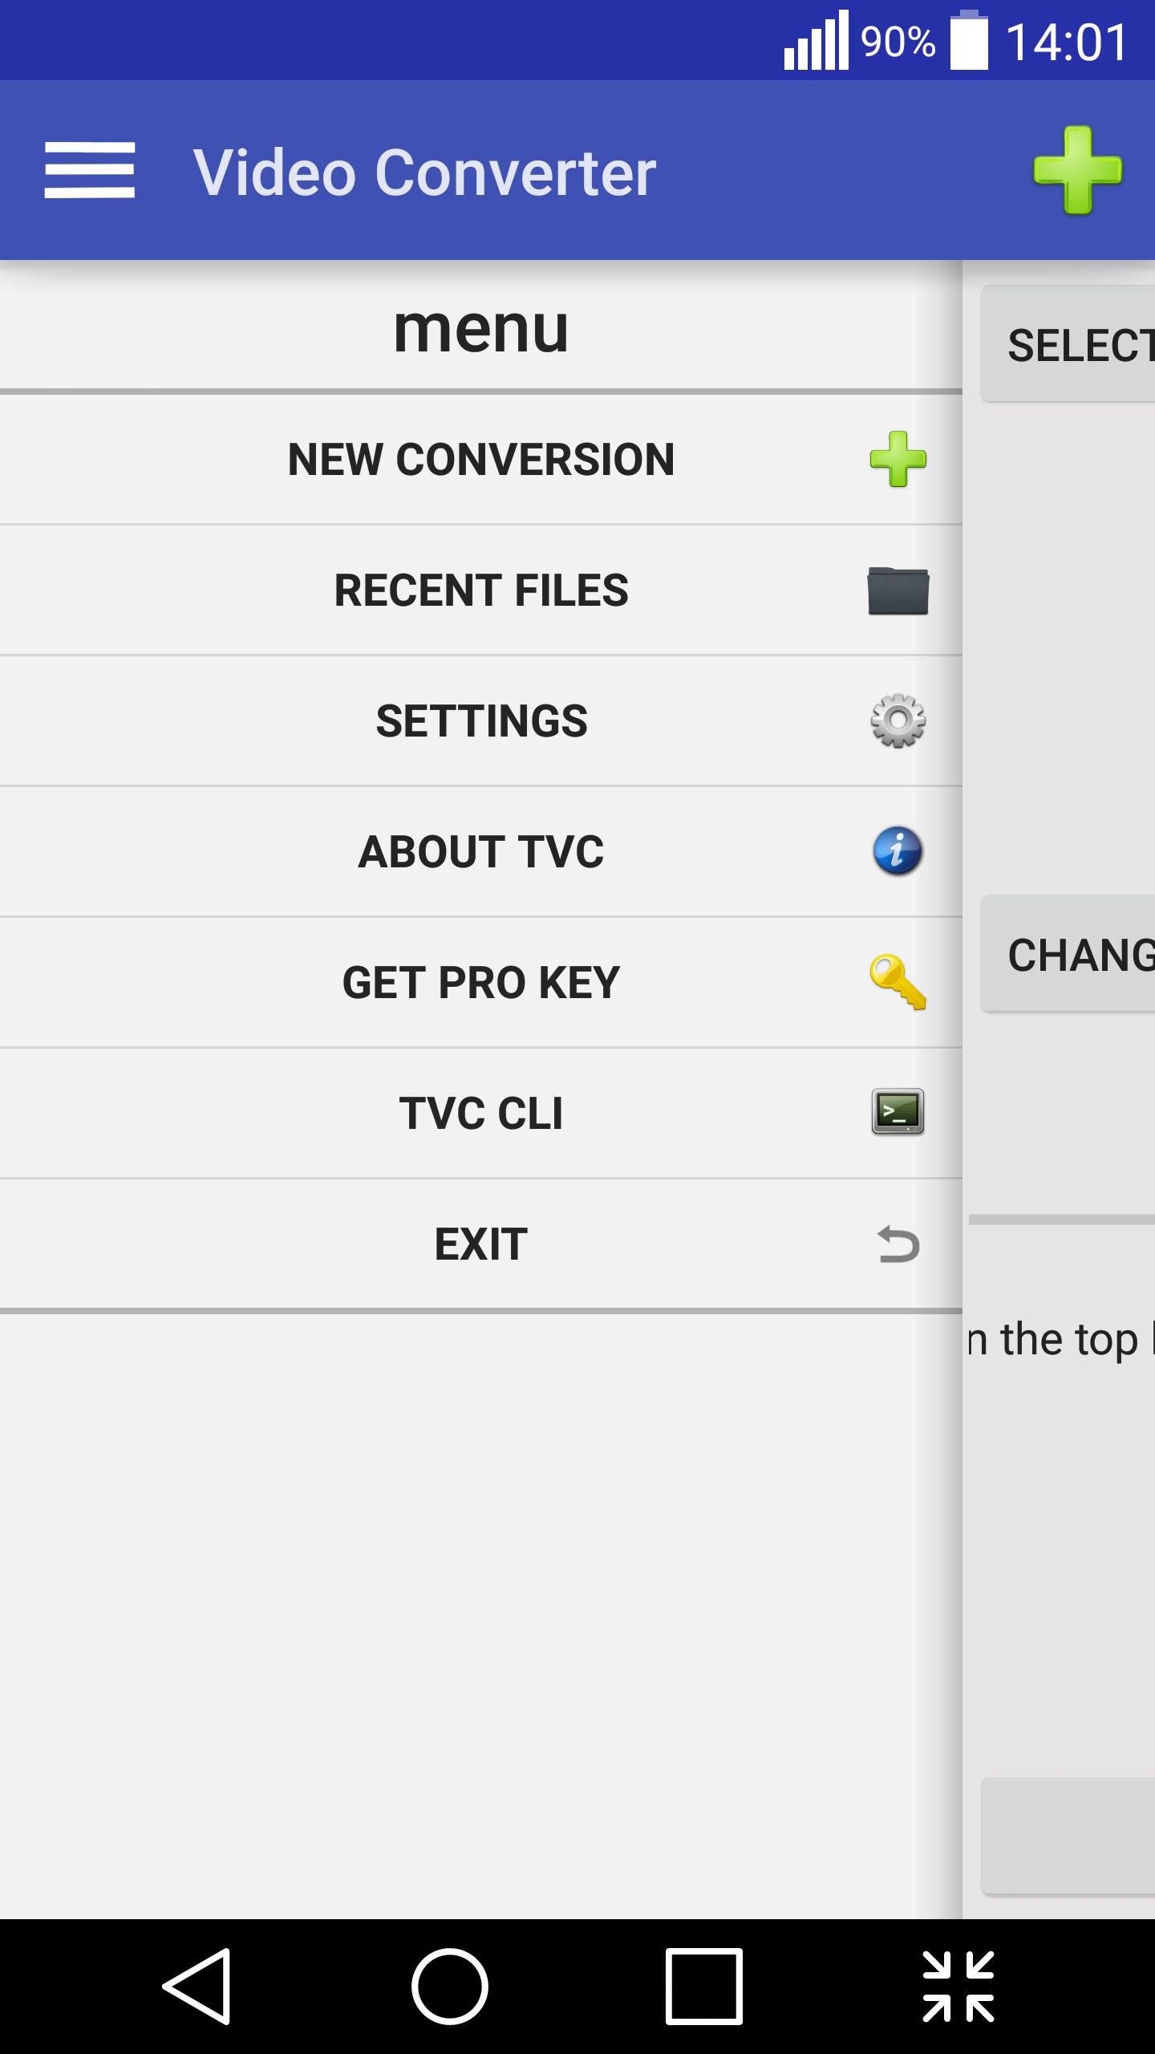Select ABOUT TVC menu item
Image resolution: width=1155 pixels, height=2054 pixels.
click(x=481, y=852)
